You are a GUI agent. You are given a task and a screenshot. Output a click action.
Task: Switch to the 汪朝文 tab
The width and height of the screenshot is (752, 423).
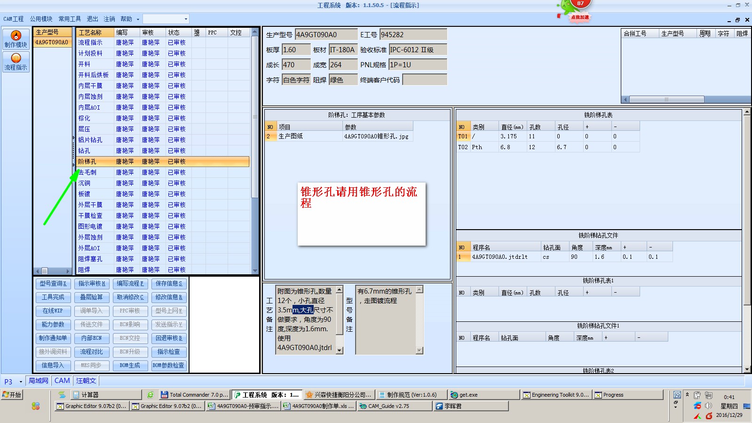[x=86, y=381]
